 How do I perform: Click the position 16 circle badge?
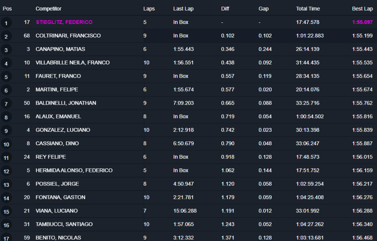6,225
